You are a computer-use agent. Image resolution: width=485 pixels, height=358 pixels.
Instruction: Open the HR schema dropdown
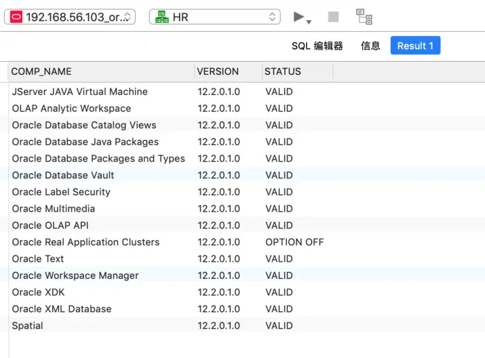coord(215,17)
